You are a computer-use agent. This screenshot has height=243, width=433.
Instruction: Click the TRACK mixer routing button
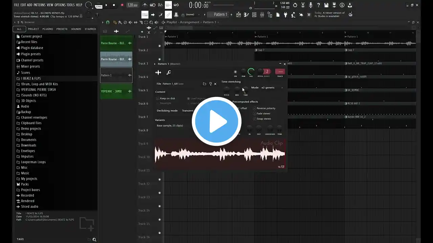click(280, 72)
